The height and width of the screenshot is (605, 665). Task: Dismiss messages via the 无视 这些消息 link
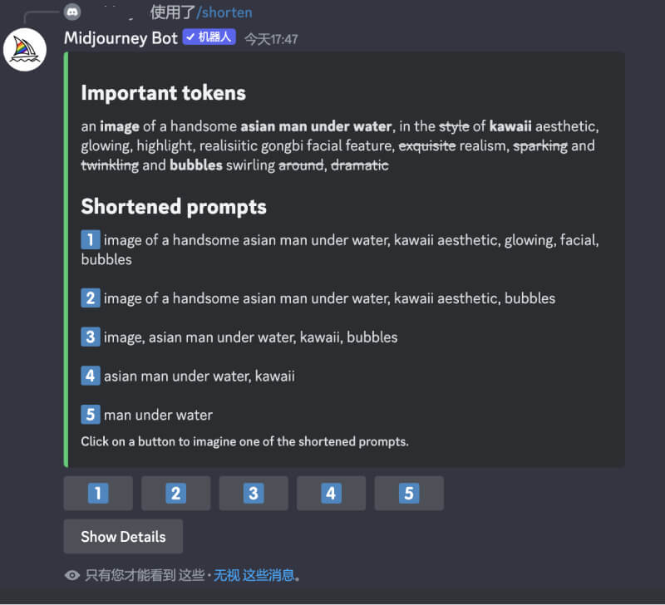click(256, 575)
